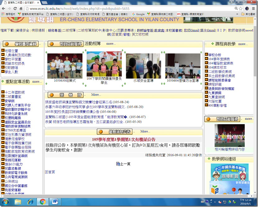Open the 其他書籤 bookmarks folder

248,14
